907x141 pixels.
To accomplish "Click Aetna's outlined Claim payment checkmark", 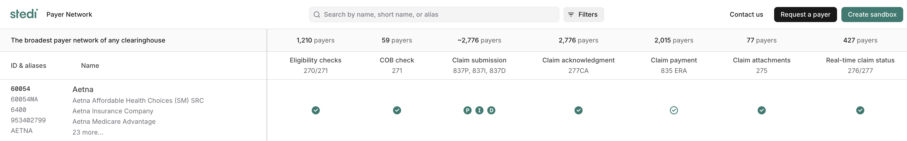I will click(674, 110).
